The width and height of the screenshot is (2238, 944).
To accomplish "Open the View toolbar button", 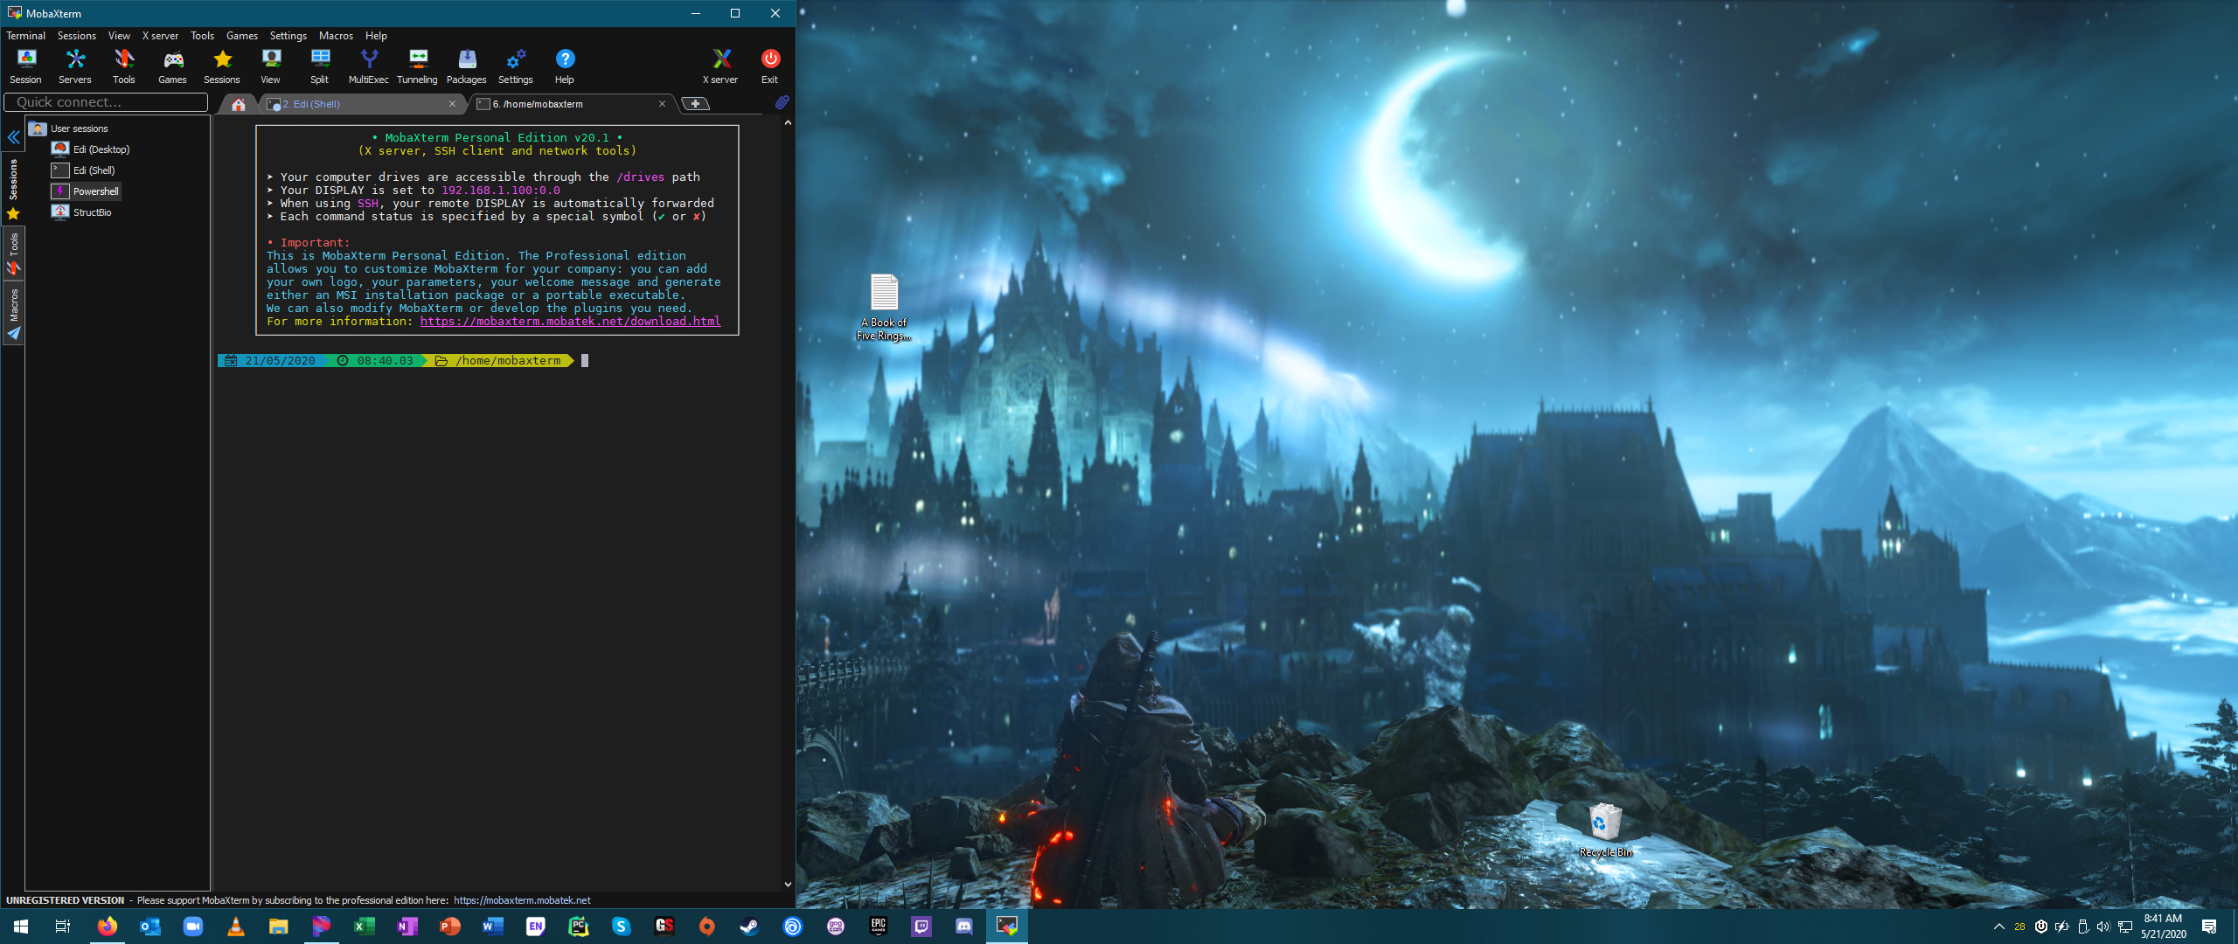I will (x=271, y=66).
